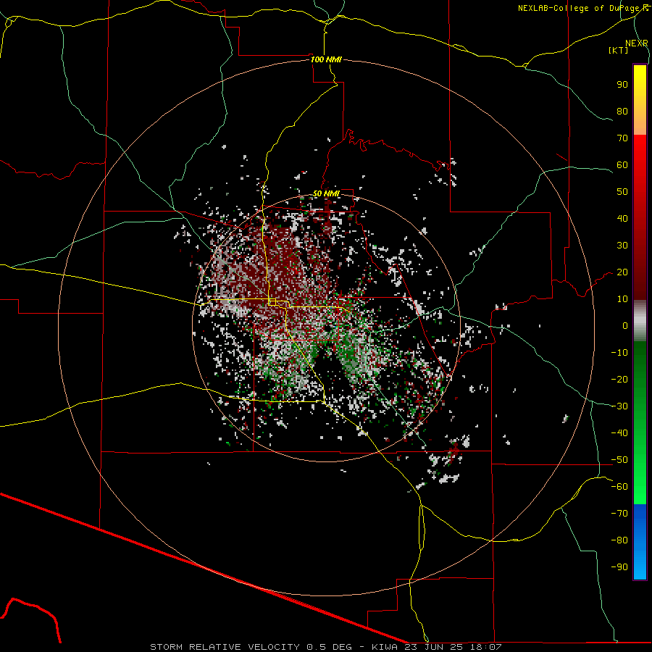
Task: Select the negative 20 knots scale label
Action: (619, 379)
